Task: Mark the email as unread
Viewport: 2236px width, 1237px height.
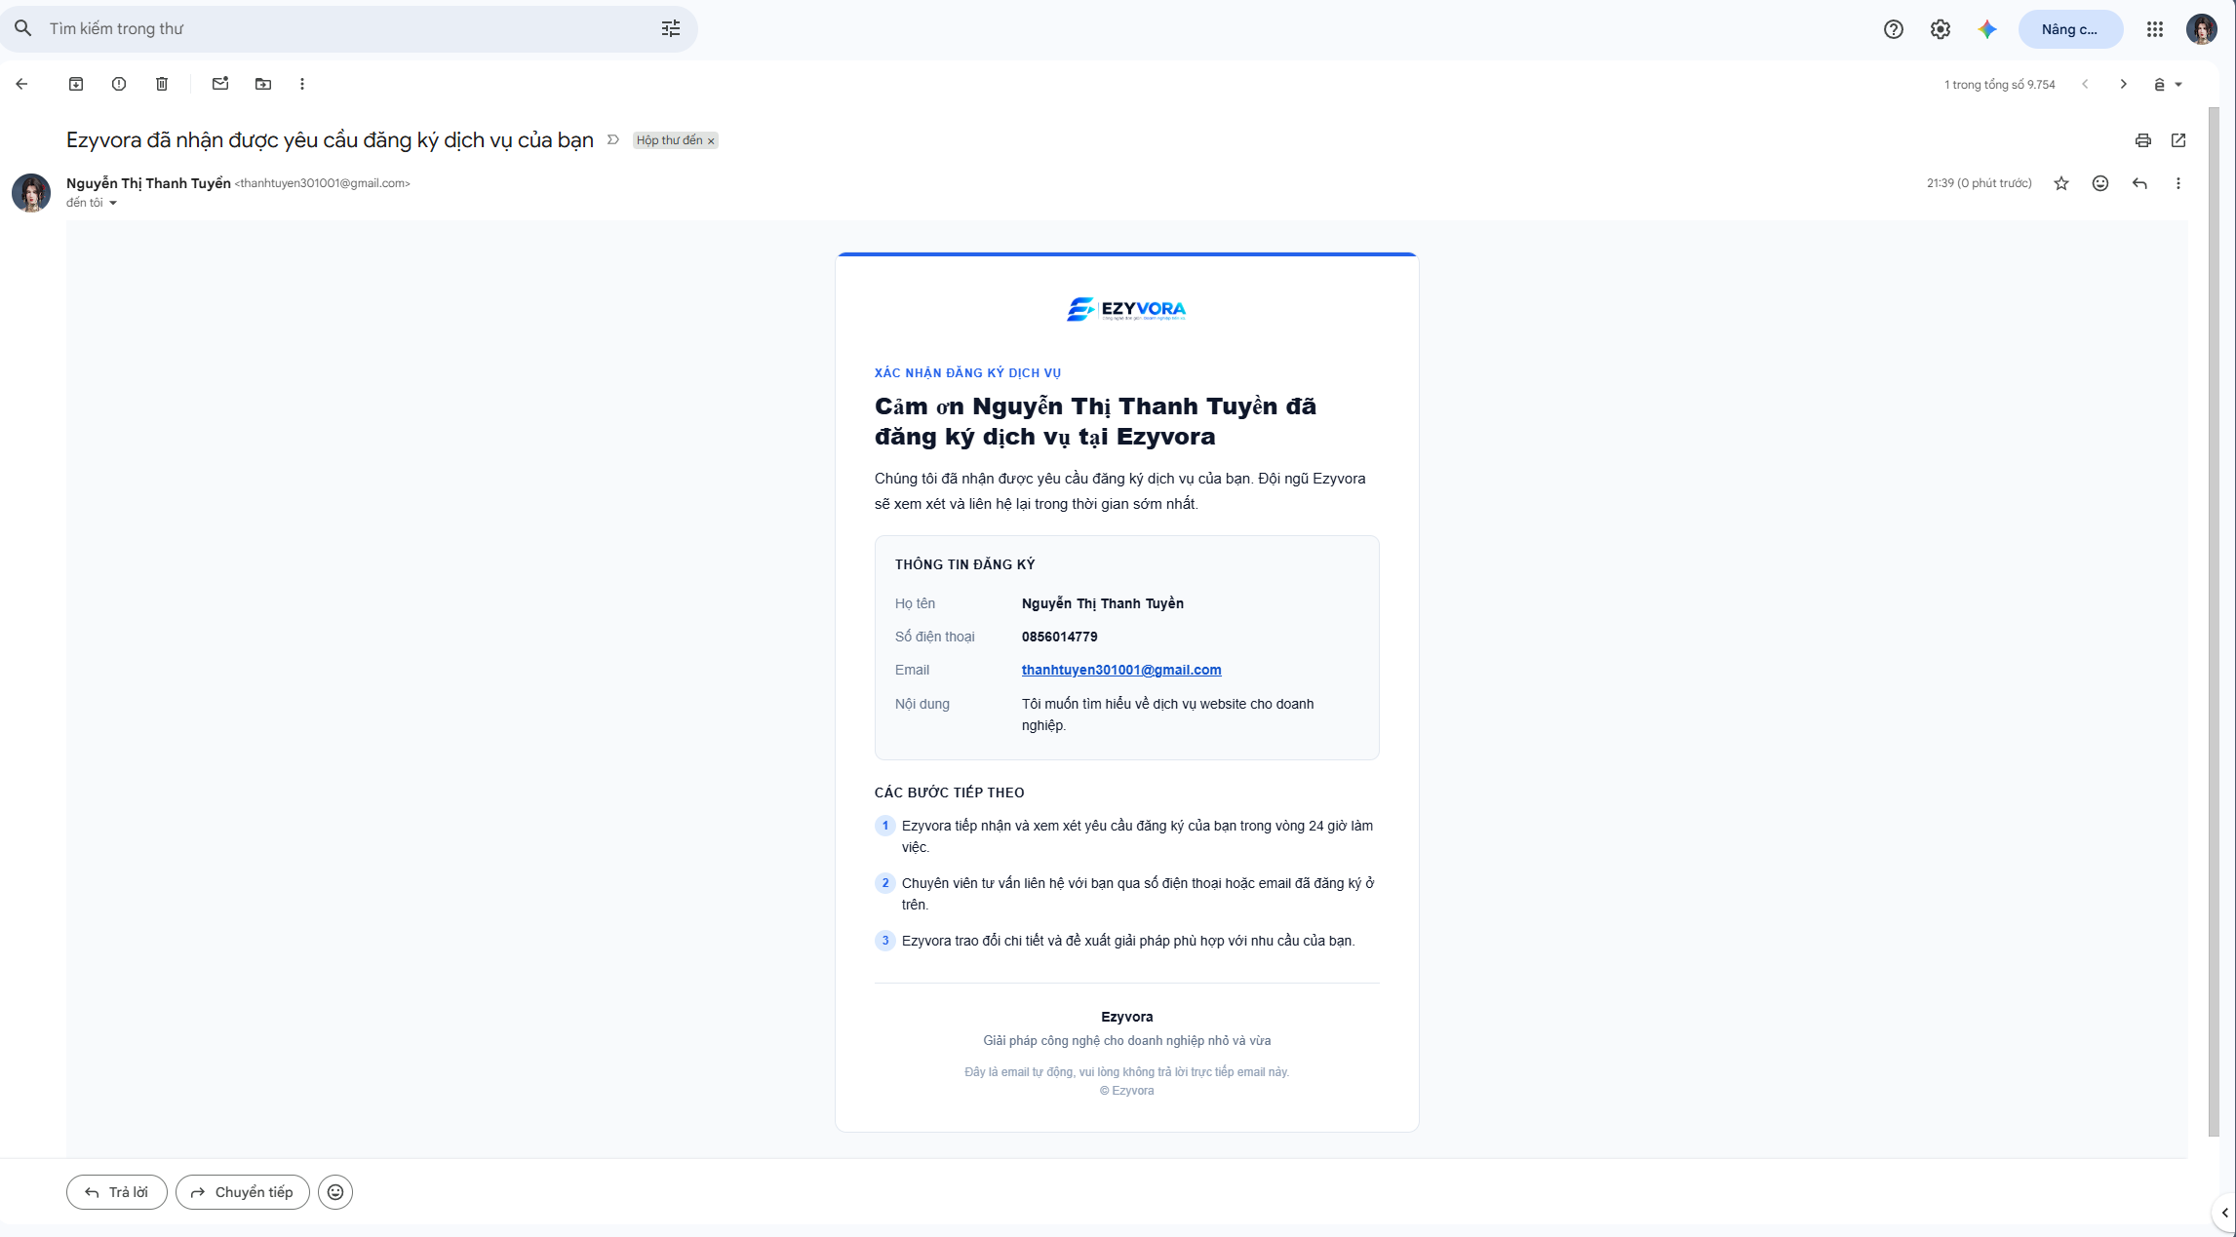Action: [220, 84]
